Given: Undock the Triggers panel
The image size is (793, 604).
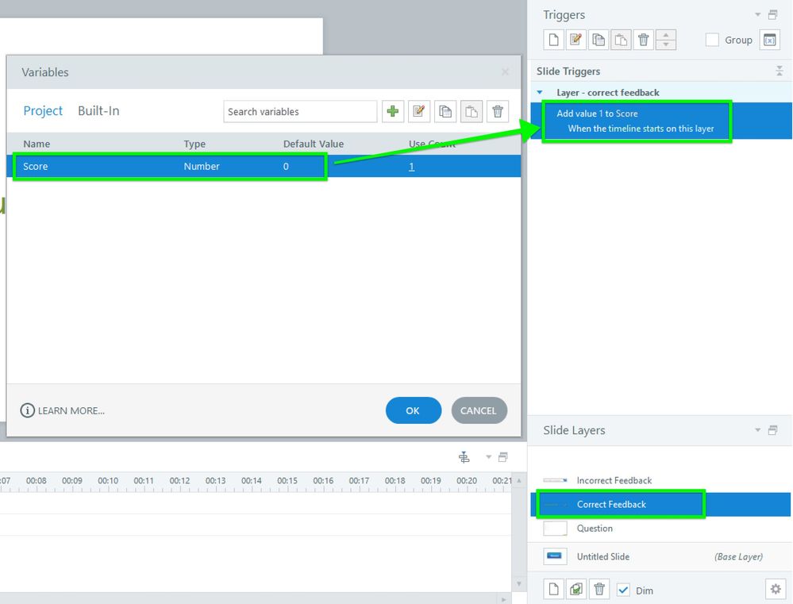Looking at the screenshot, I should (773, 14).
